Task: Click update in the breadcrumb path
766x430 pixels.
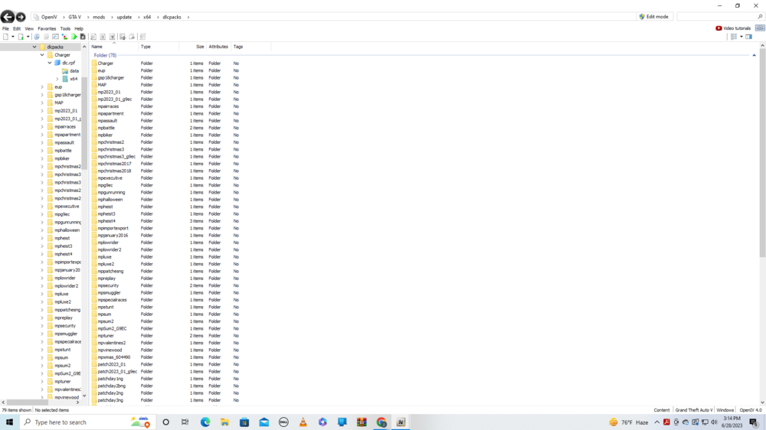Action: coord(124,17)
